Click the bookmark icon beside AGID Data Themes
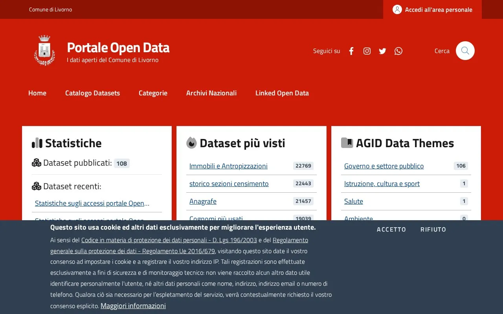503x314 pixels. pyautogui.click(x=347, y=143)
